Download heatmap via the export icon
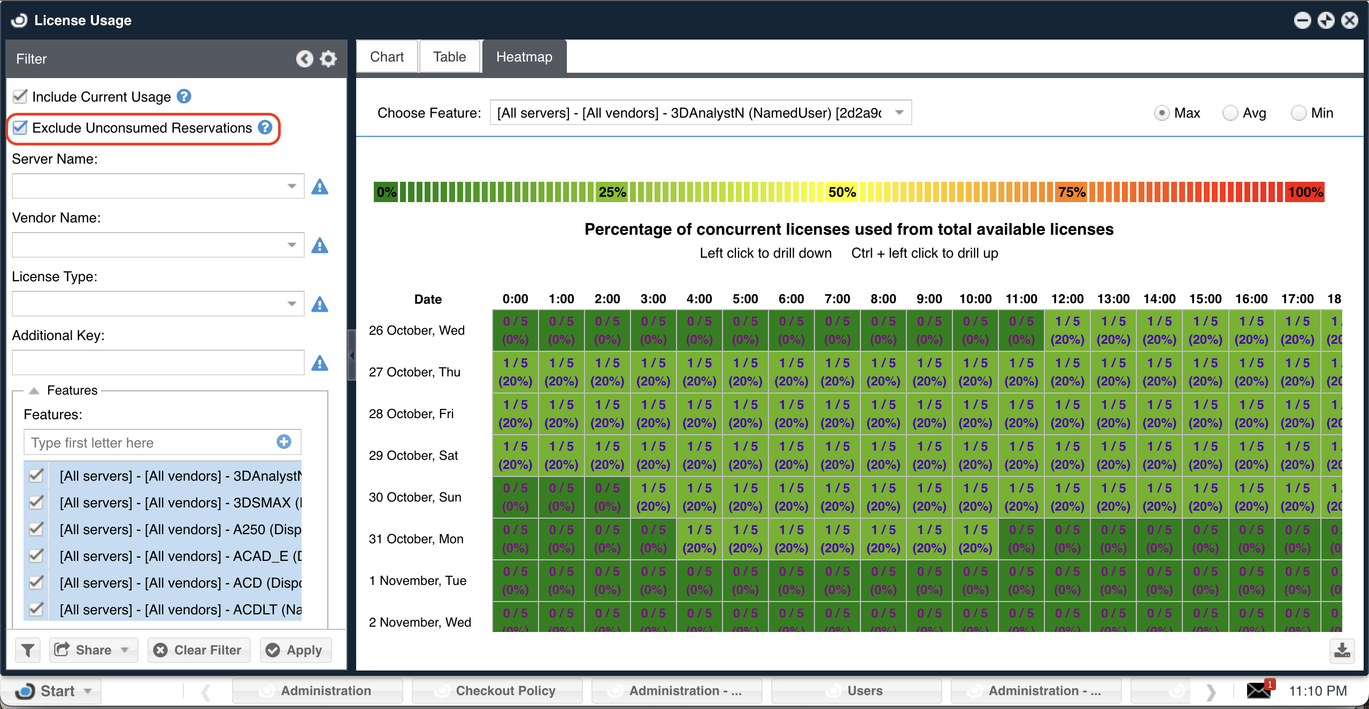The width and height of the screenshot is (1369, 709). (x=1342, y=650)
